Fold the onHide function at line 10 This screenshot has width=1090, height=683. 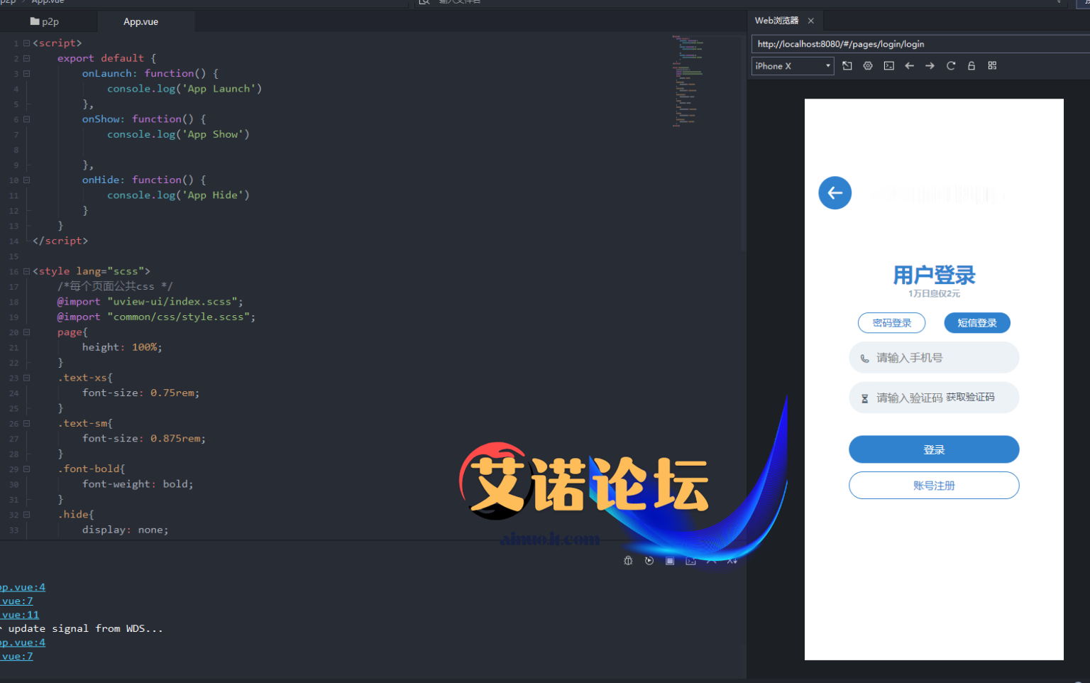(x=26, y=180)
